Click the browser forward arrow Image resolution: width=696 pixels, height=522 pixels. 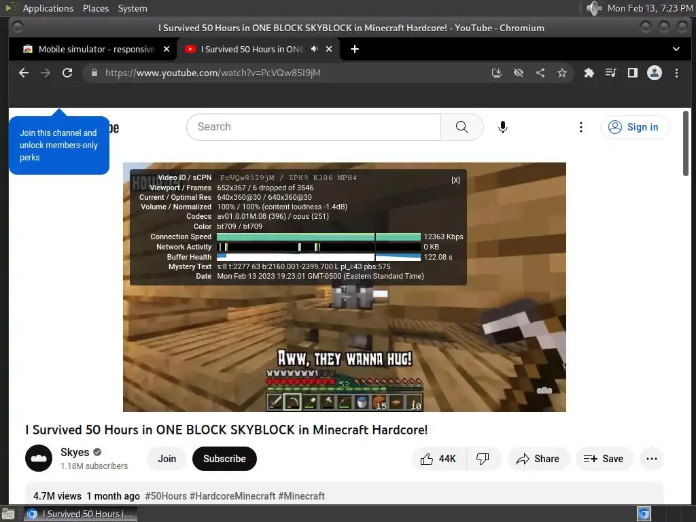tap(46, 73)
